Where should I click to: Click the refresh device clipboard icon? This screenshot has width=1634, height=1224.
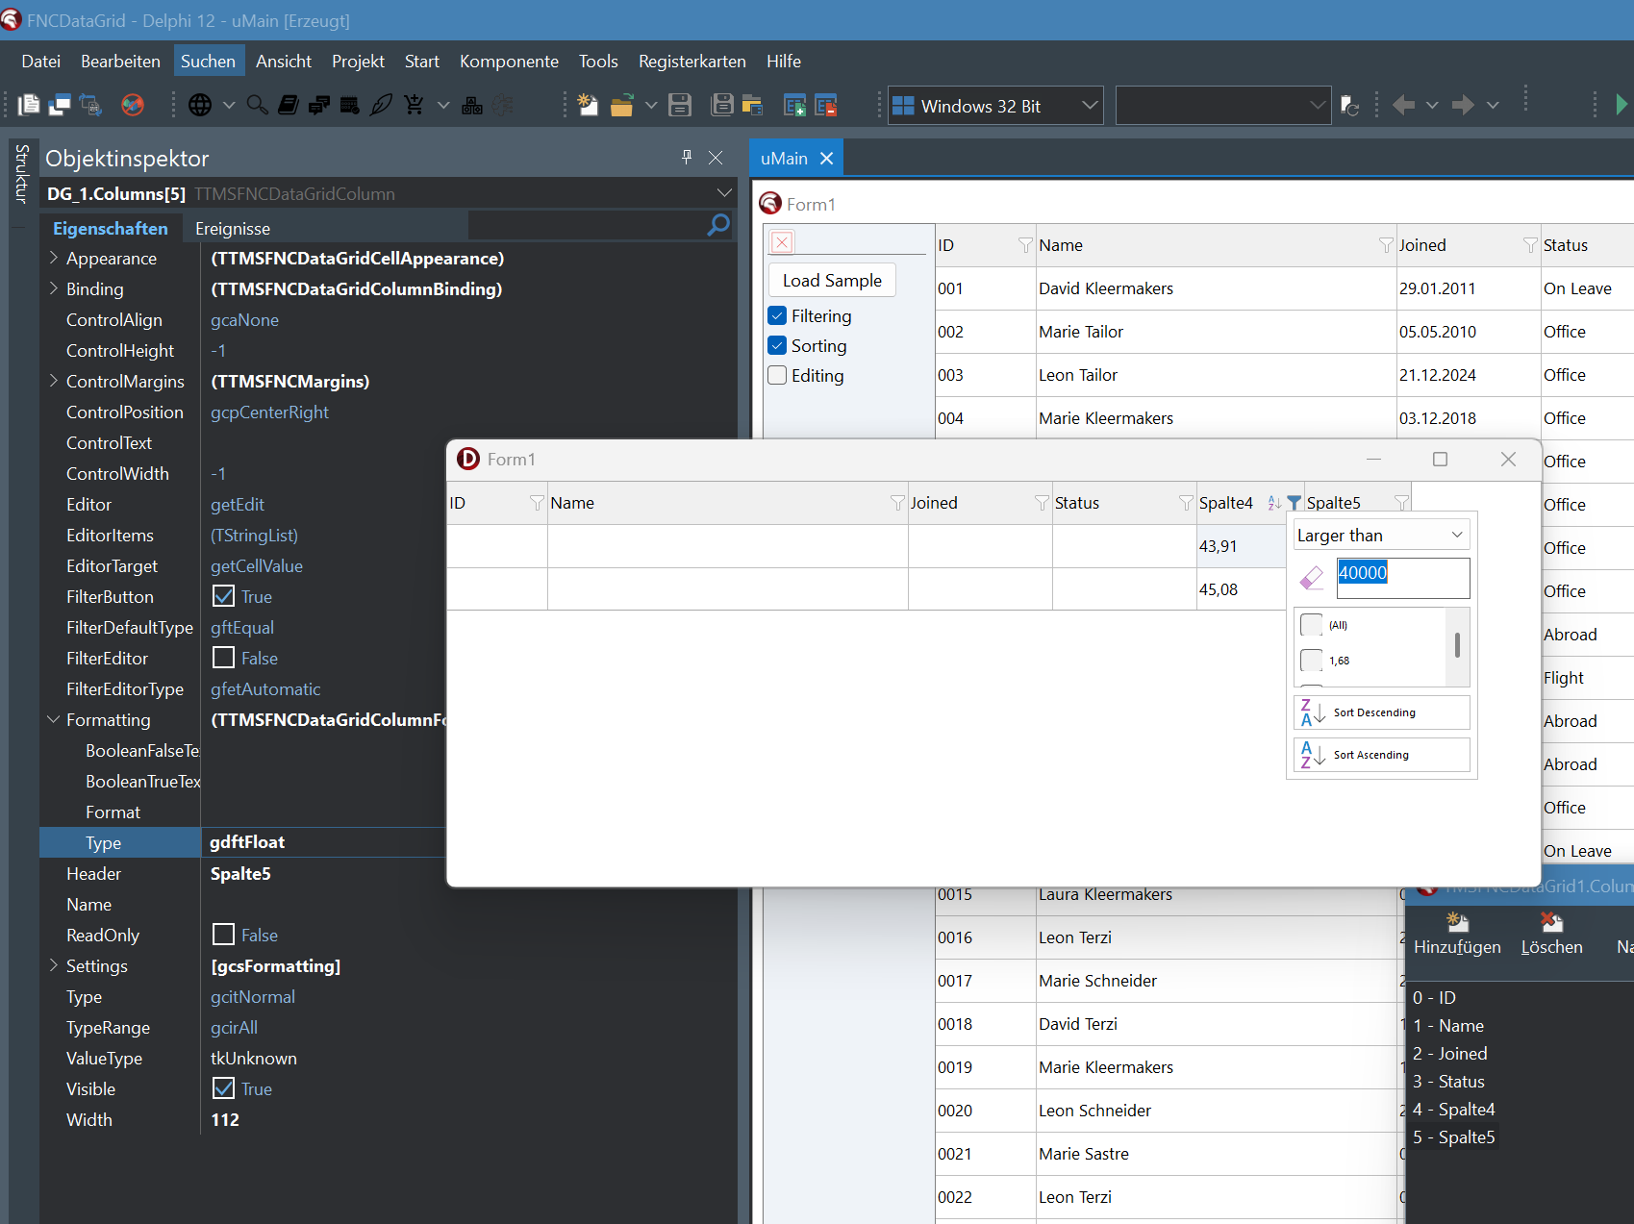pos(1349,105)
